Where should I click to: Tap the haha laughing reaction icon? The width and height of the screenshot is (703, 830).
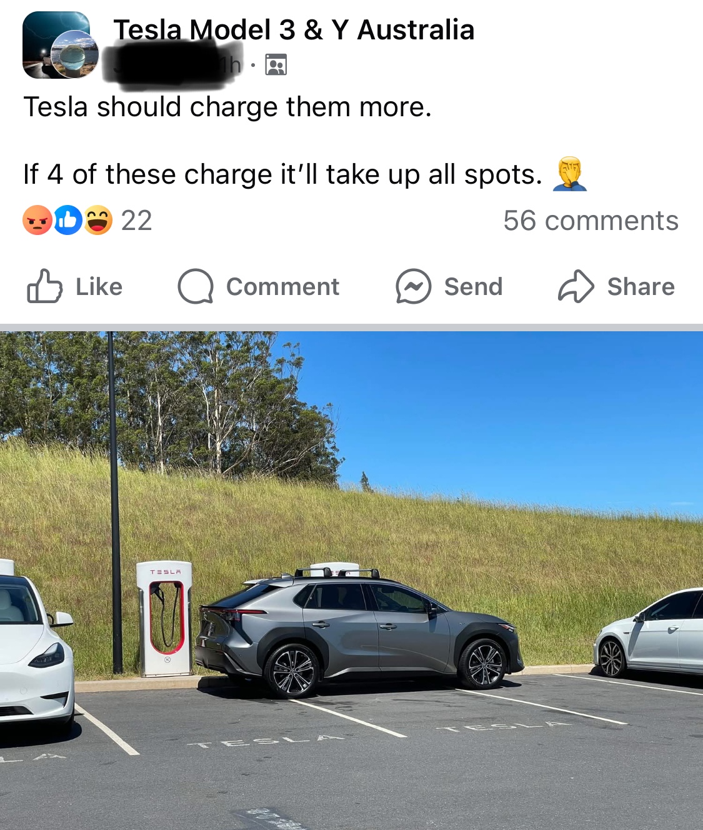point(98,220)
